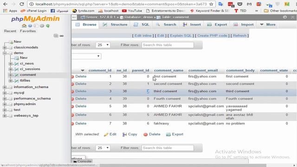Collapse the demo database
Viewport: 297px width, 167px height.
(5, 53)
